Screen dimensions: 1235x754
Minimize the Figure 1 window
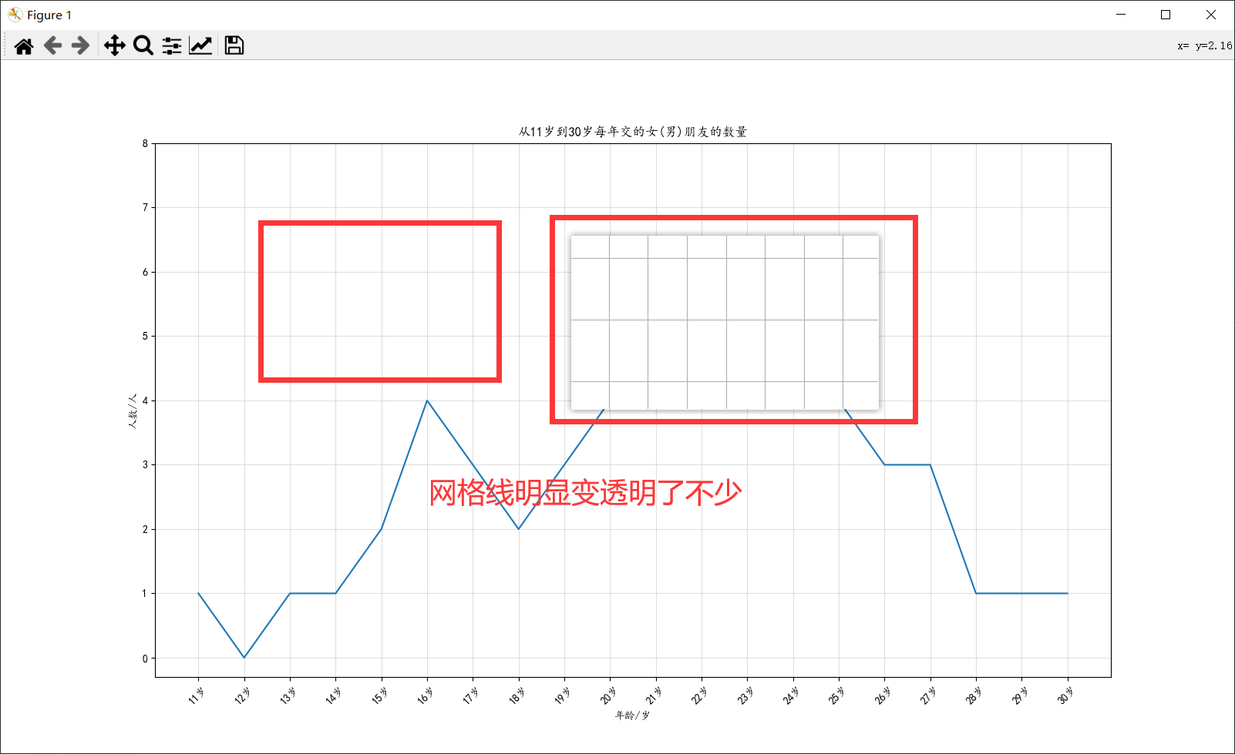1121,15
